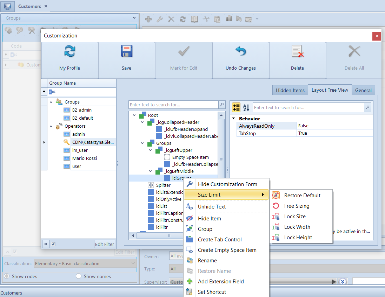The height and width of the screenshot is (297, 385).
Task: Click the monitor icon left of Customers tab
Action: pos(7,6)
